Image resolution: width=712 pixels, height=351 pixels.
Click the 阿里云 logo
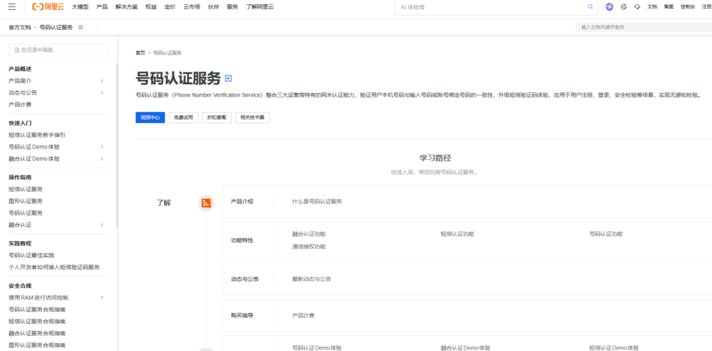pyautogui.click(x=48, y=7)
